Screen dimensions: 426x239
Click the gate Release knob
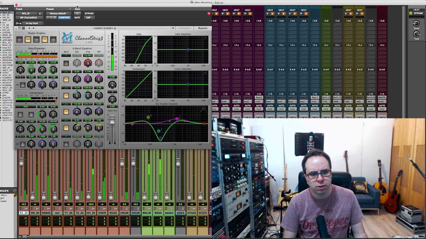[53, 70]
